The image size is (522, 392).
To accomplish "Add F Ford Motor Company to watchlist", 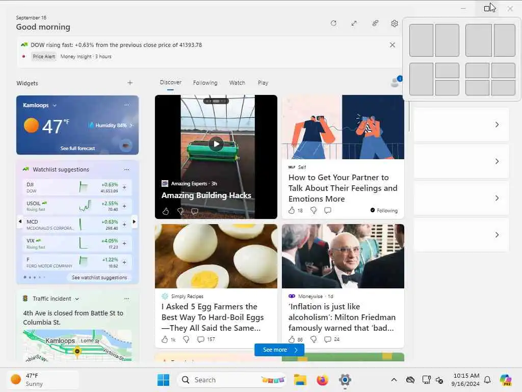I will pyautogui.click(x=124, y=262).
